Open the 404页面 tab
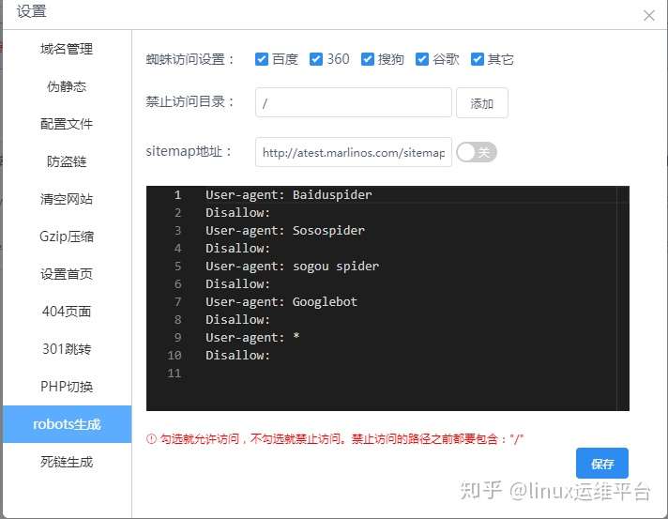The height and width of the screenshot is (519, 668). coord(67,312)
